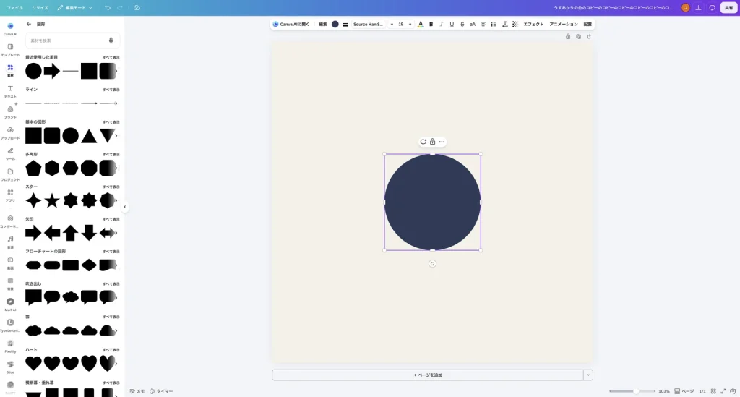The height and width of the screenshot is (397, 740).
Task: Open the editing mode (編集モード) dropdown
Action: coord(75,7)
